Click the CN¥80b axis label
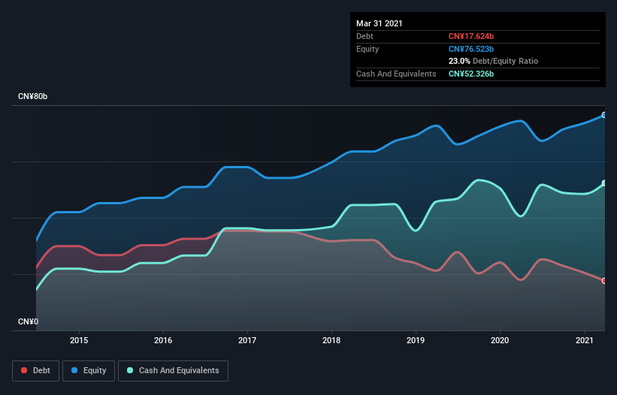The height and width of the screenshot is (395, 617). click(x=32, y=96)
